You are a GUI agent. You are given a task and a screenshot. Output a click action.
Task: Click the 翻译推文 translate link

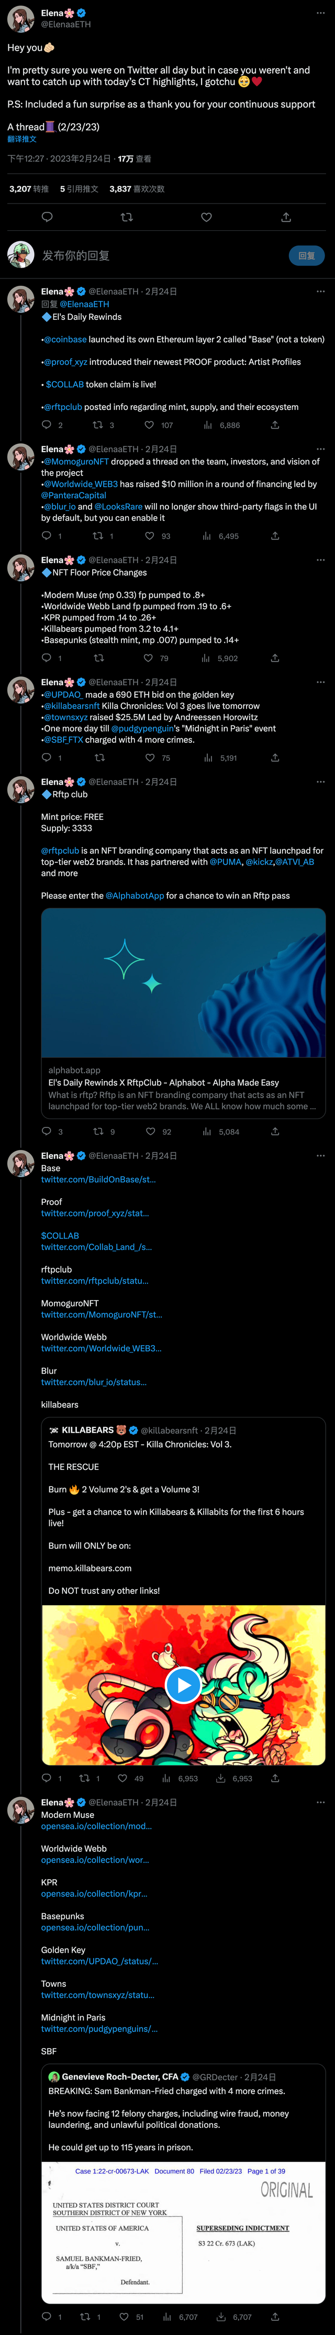point(22,140)
